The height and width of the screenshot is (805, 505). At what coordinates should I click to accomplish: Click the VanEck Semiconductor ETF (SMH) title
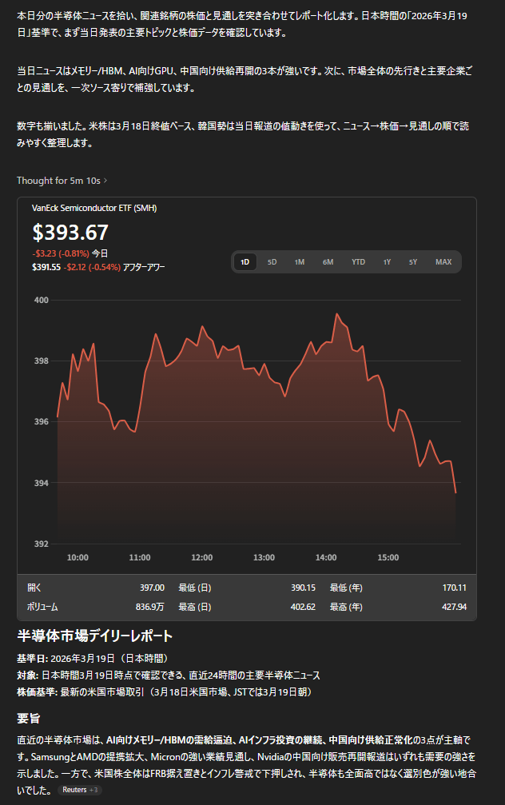[x=94, y=208]
